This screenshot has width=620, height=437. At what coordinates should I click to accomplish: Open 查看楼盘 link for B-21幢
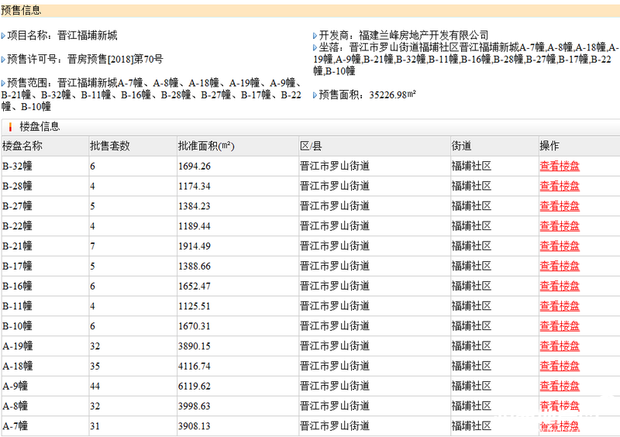pos(560,246)
